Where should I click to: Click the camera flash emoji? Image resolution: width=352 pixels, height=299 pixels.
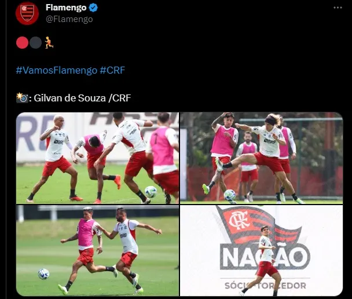tap(22, 98)
